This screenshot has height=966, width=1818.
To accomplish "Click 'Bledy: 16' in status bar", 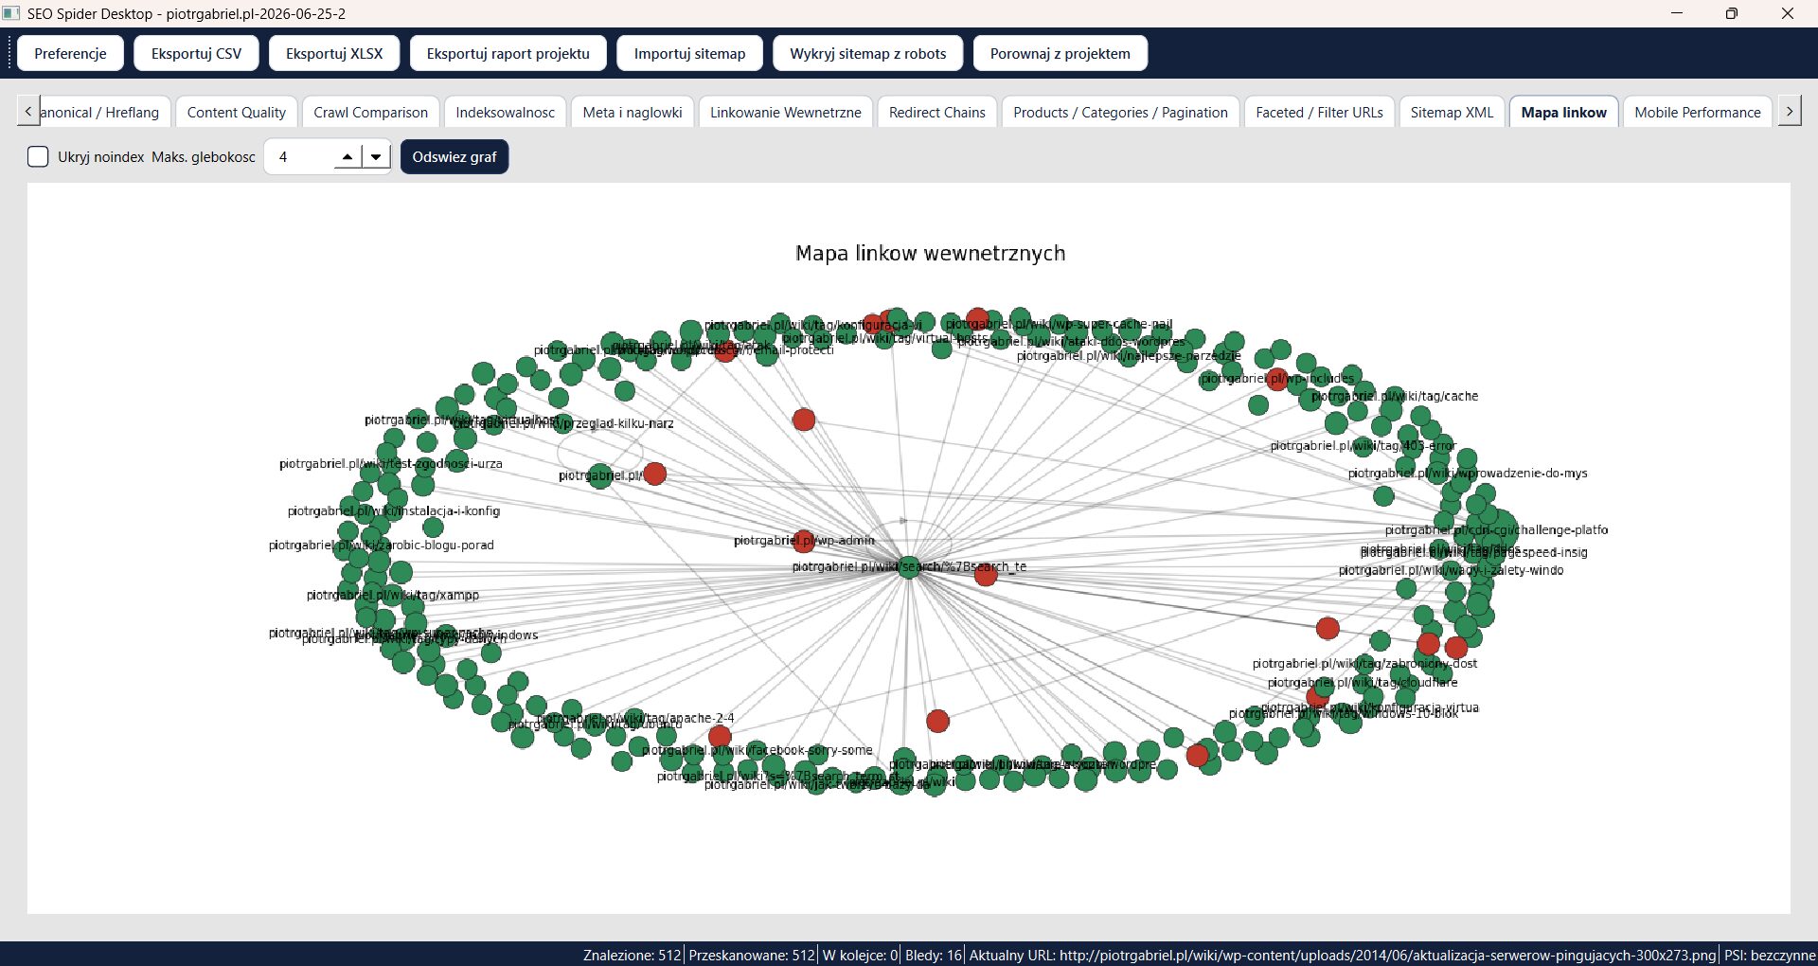I will [933, 955].
